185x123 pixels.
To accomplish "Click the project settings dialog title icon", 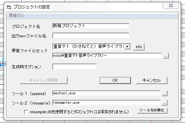I will coord(9,7).
